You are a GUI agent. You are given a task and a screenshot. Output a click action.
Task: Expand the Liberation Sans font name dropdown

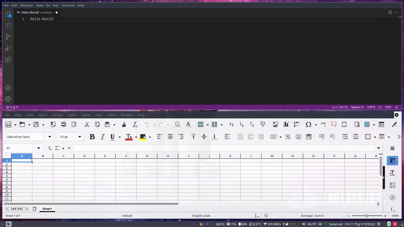point(49,137)
